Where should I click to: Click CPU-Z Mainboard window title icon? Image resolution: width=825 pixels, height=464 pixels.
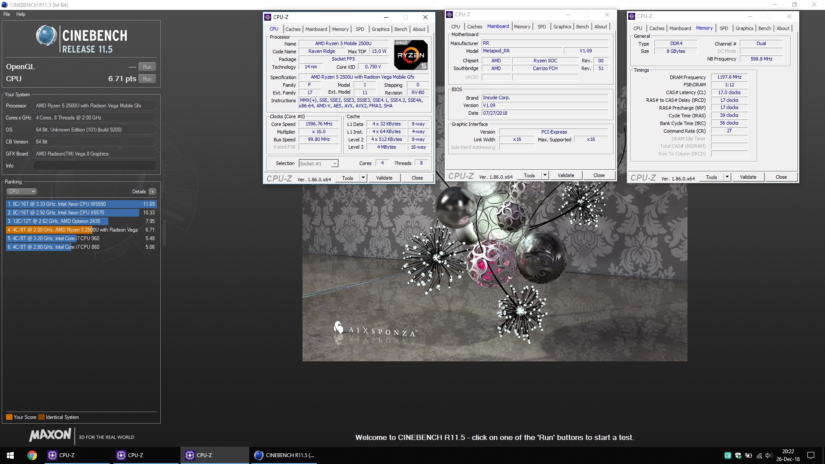[x=449, y=15]
